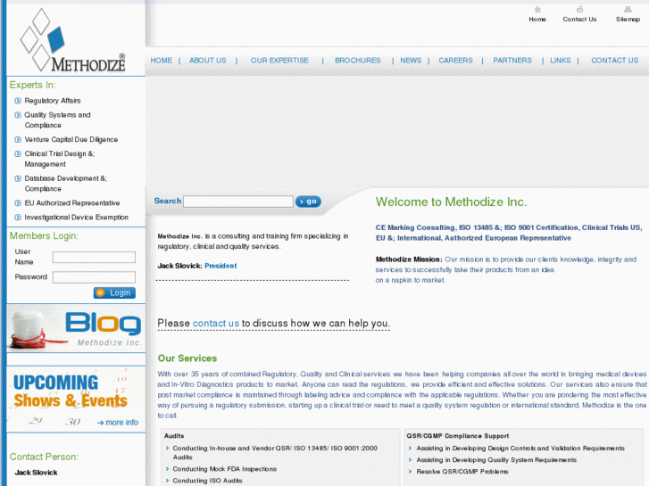The height and width of the screenshot is (486, 649).
Task: Click the CE Marking Consulting heading text
Action: 509,233
